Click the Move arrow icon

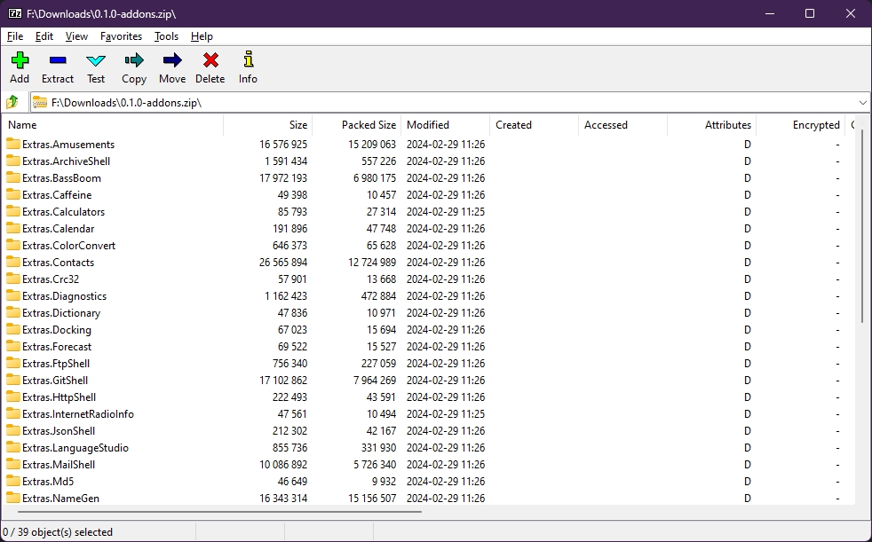[172, 60]
